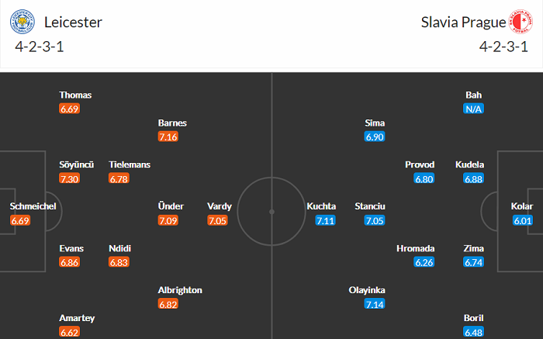Open Olayinka's 7.14 rating badge
Viewport: 543px width, 339px height.
coord(375,305)
